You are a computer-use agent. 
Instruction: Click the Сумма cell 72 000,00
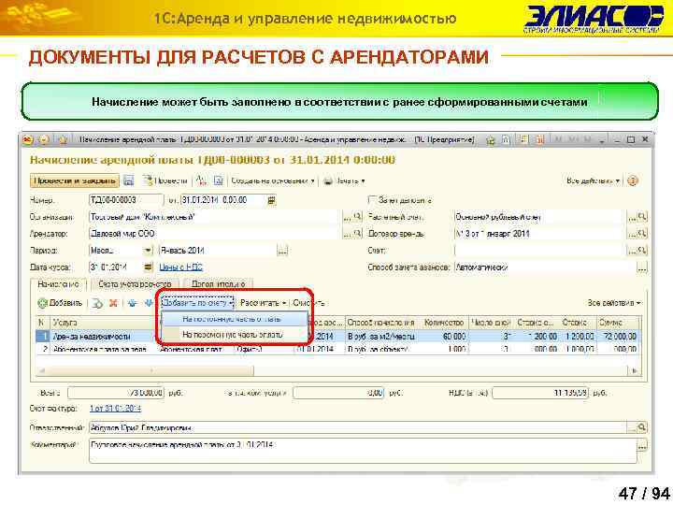coord(620,337)
